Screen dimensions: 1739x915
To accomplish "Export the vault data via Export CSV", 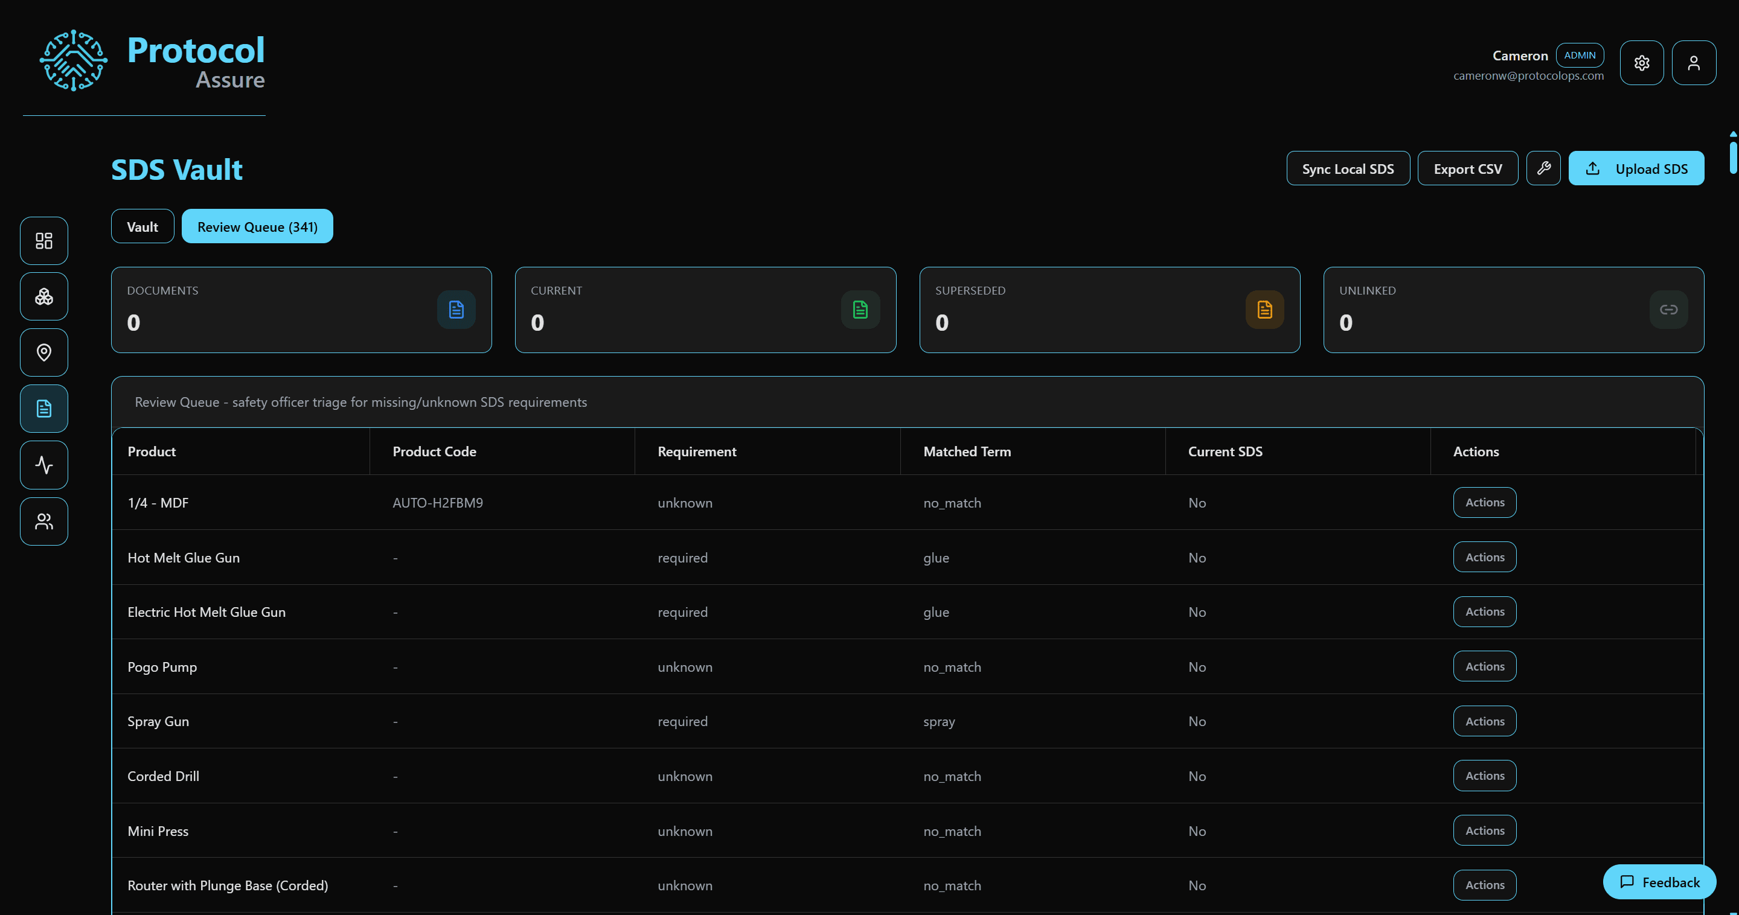I will tap(1467, 168).
